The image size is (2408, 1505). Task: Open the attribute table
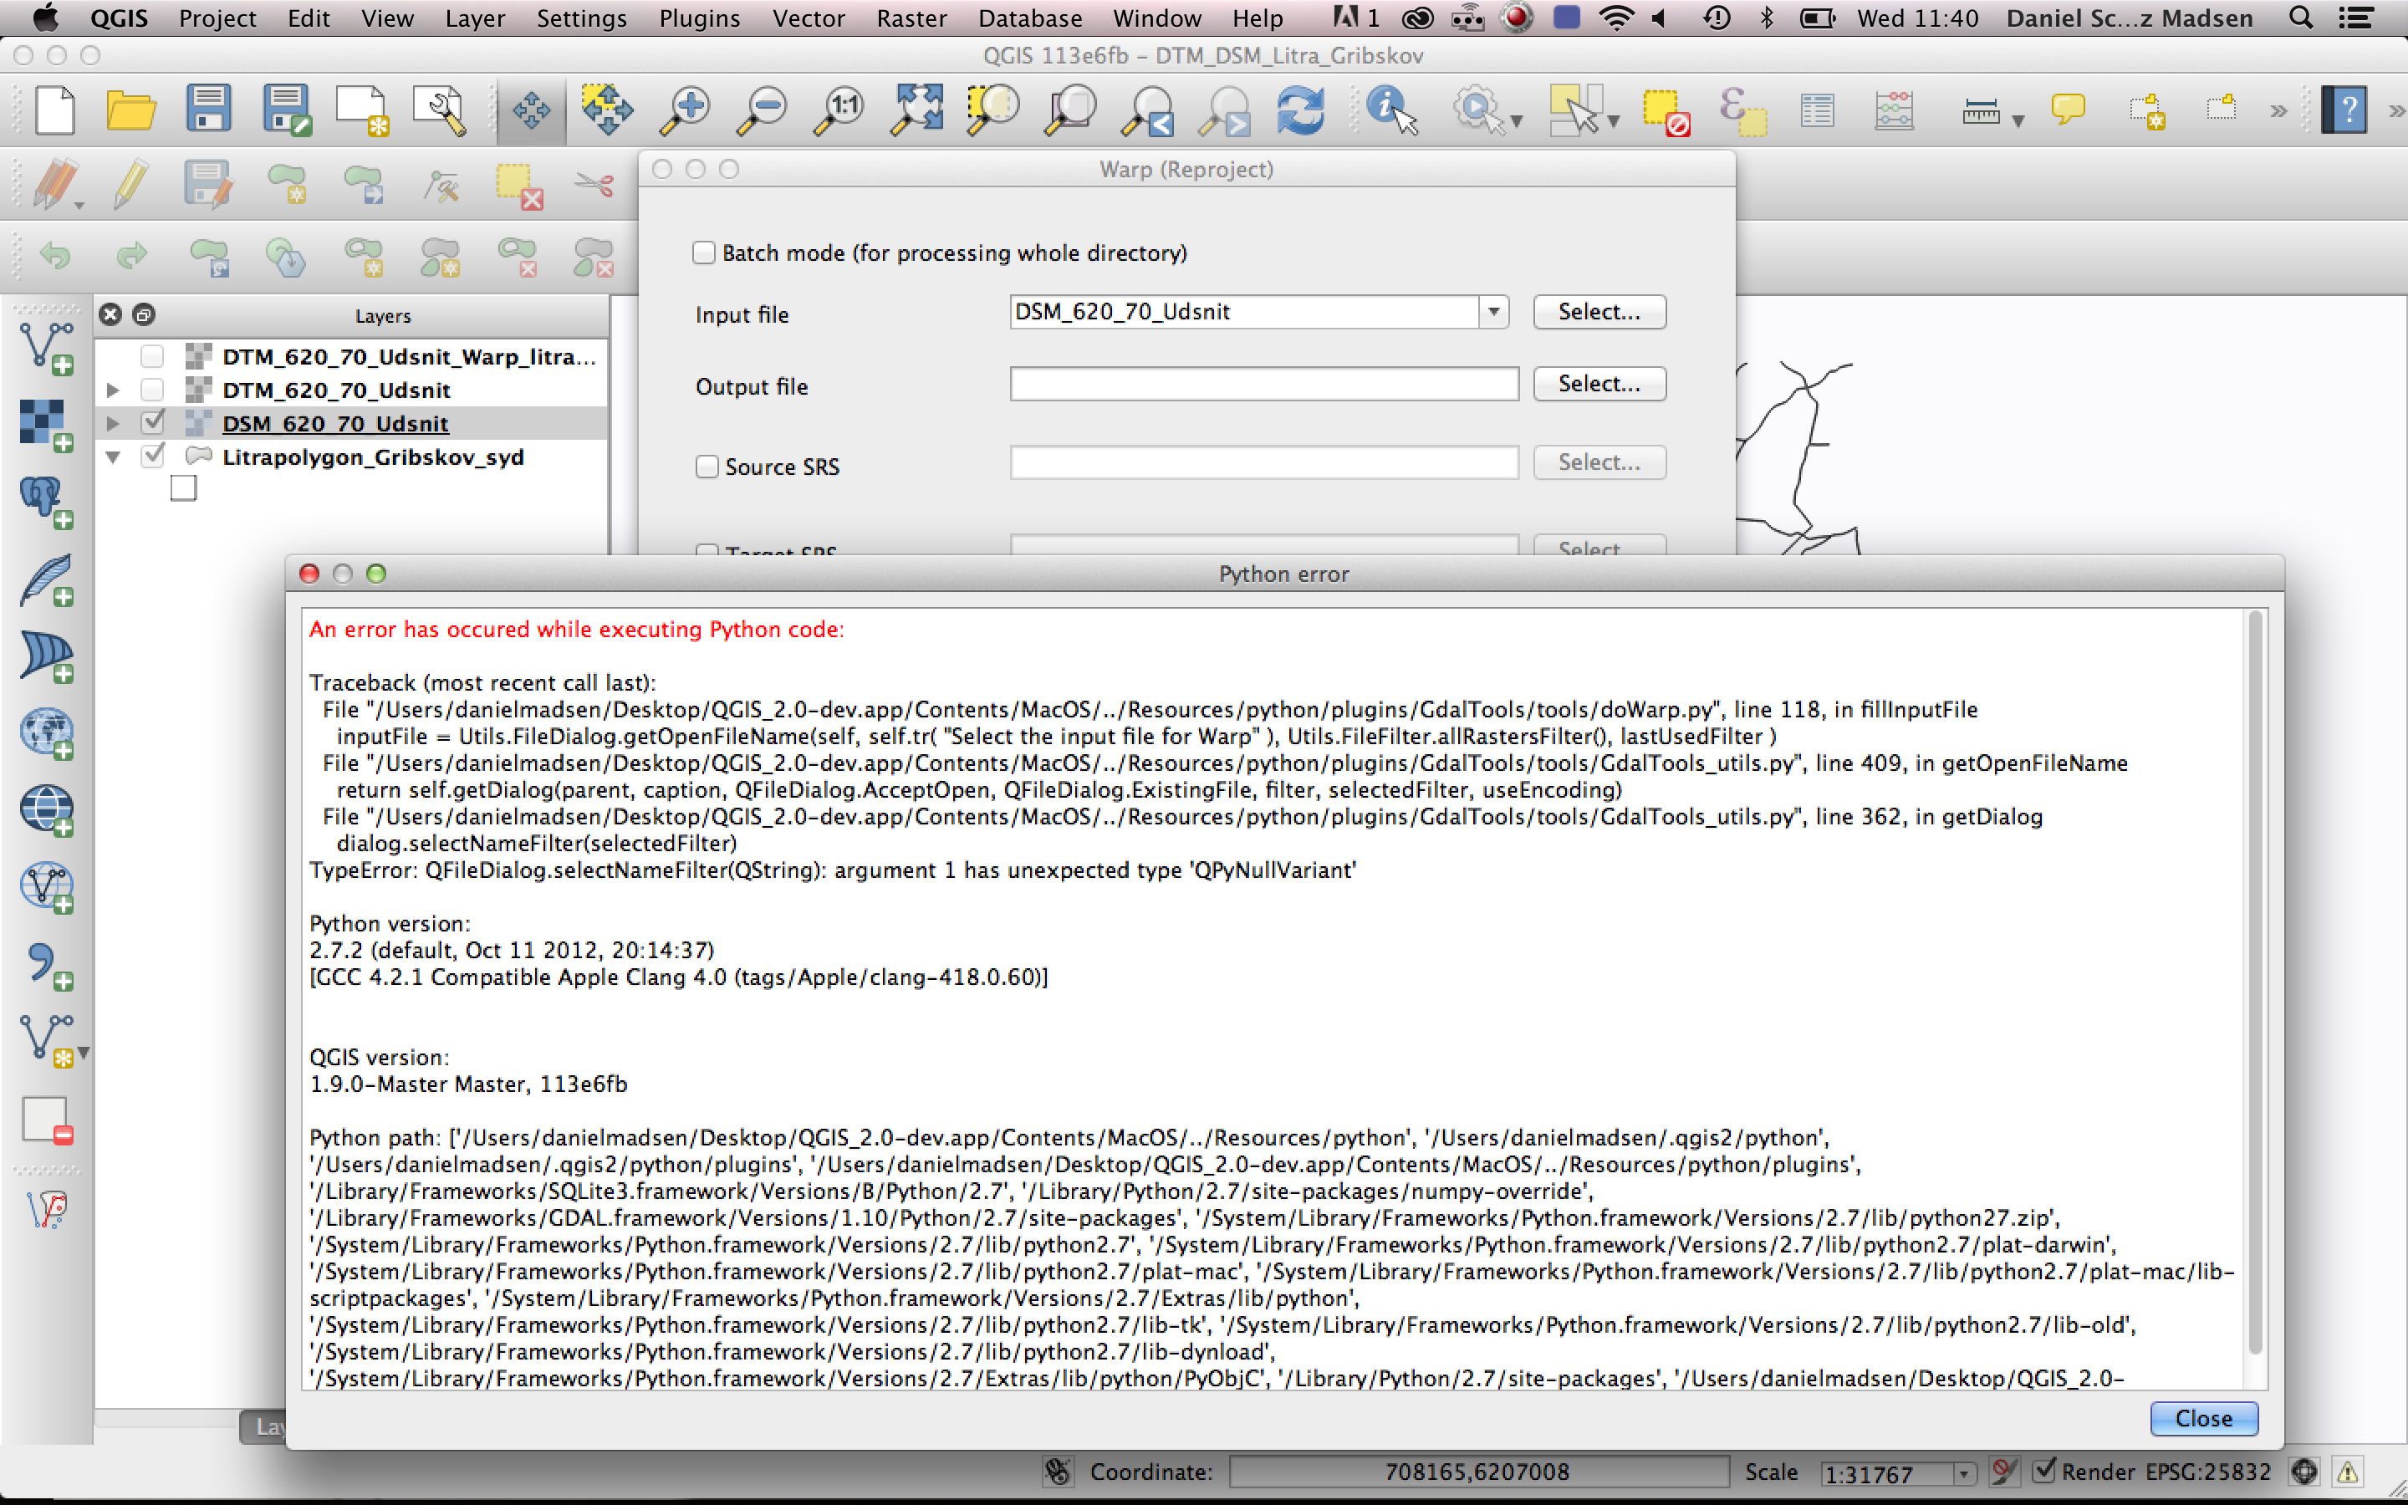(1817, 110)
